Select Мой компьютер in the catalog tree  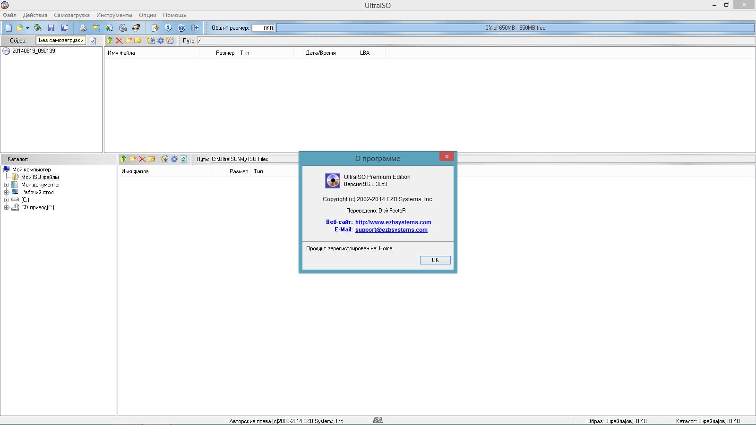31,170
